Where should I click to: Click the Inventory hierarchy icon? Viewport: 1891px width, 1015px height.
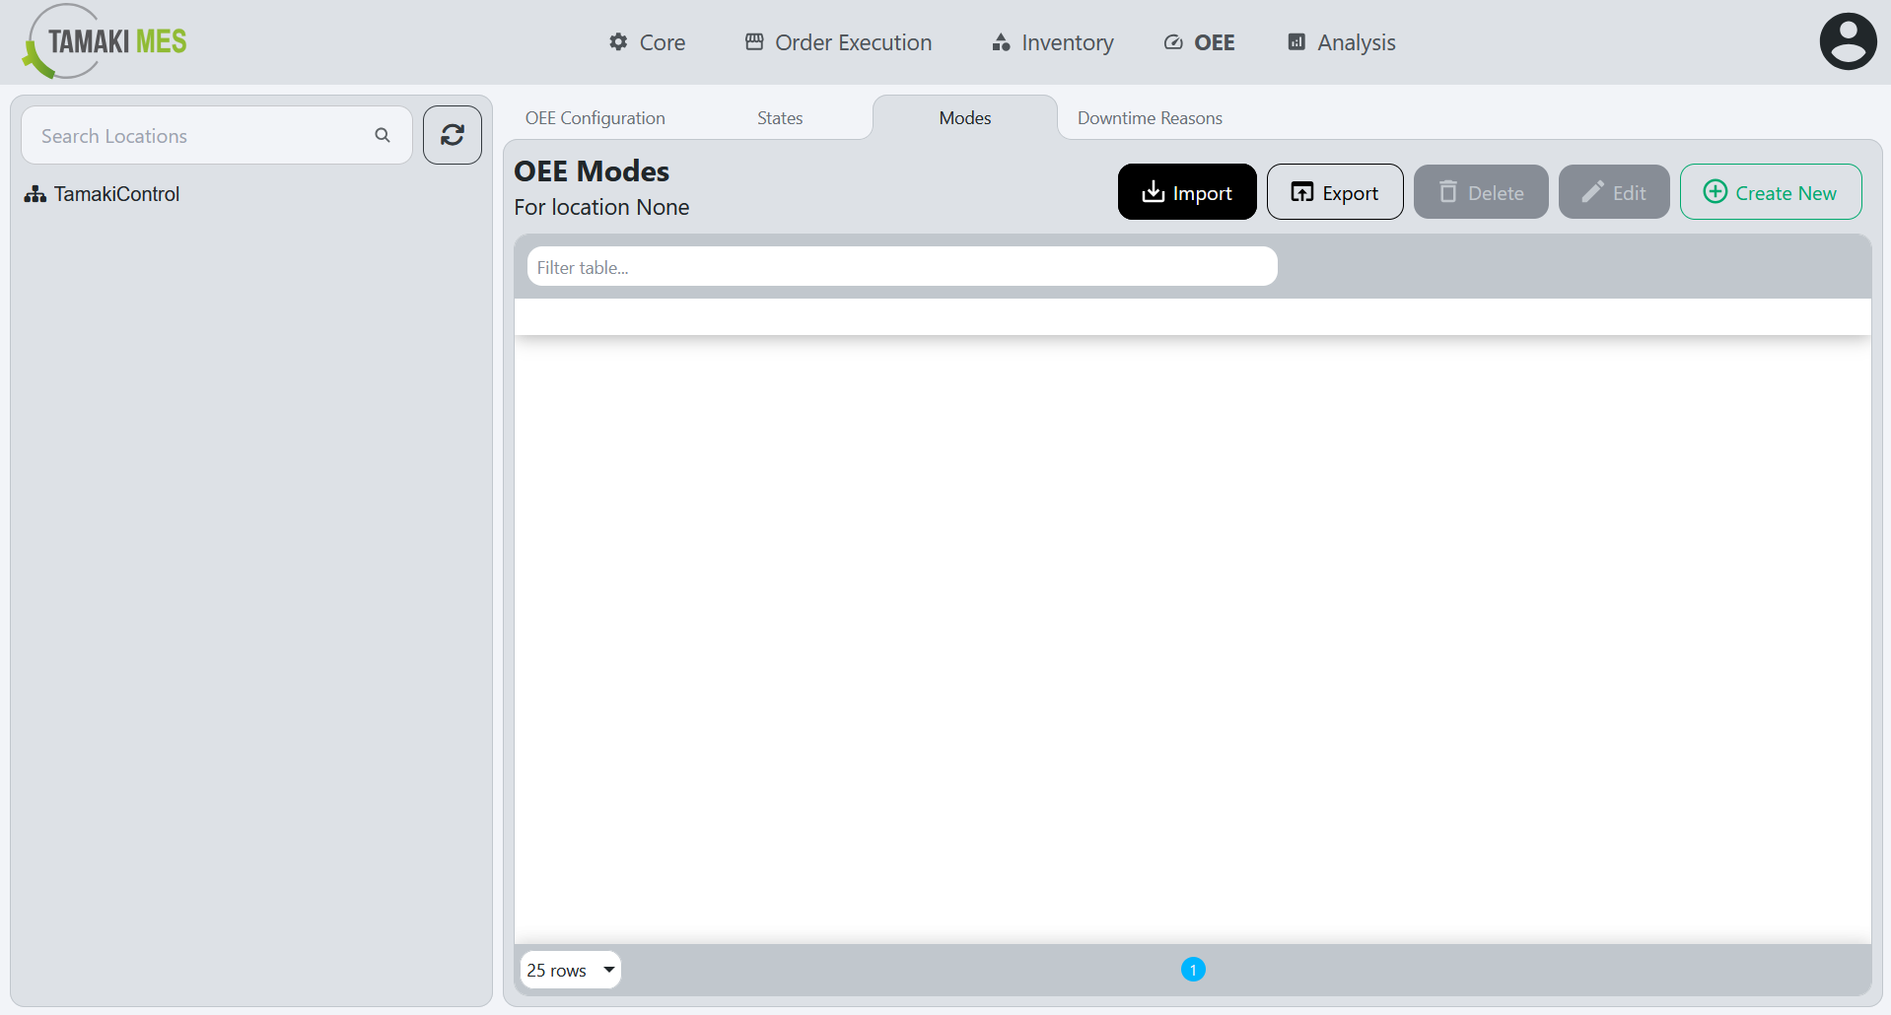pos(999,42)
